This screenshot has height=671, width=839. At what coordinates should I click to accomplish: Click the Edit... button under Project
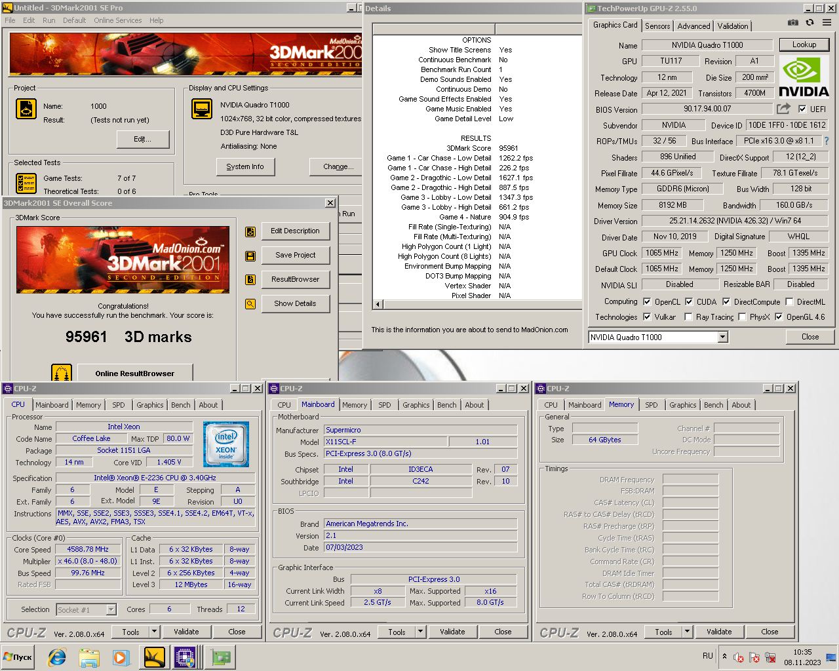[143, 139]
